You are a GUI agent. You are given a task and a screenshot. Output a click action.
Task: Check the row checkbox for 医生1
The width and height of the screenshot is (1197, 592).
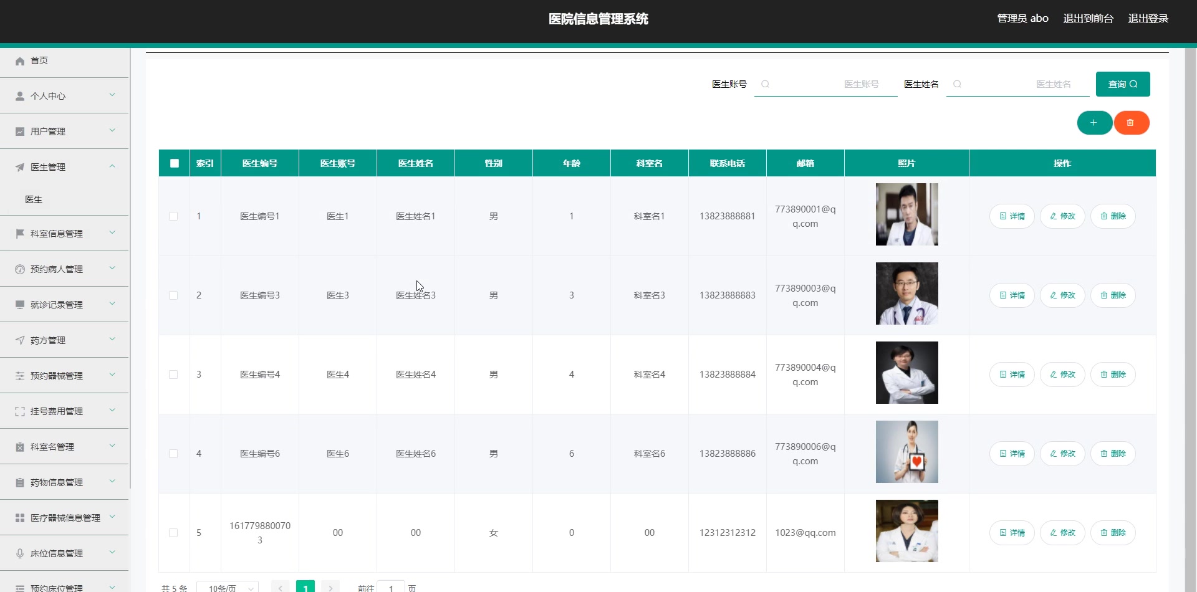click(x=174, y=216)
